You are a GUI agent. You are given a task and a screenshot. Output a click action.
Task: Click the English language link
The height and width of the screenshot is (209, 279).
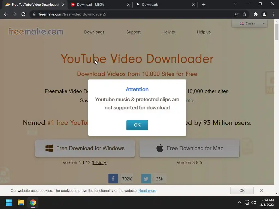click(250, 23)
